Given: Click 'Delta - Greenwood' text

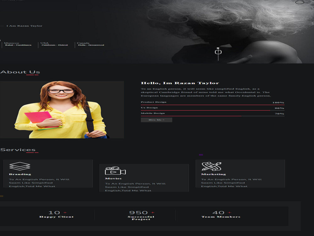Looking at the screenshot, I should (91, 45).
